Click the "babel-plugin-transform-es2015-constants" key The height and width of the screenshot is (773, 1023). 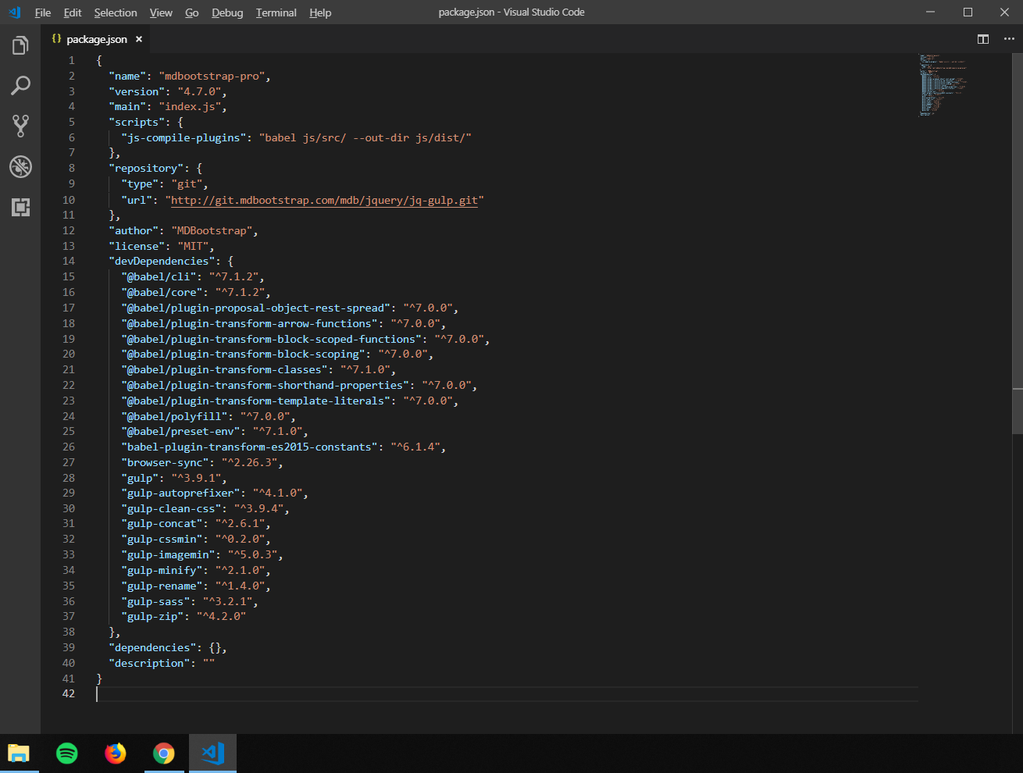[250, 447]
